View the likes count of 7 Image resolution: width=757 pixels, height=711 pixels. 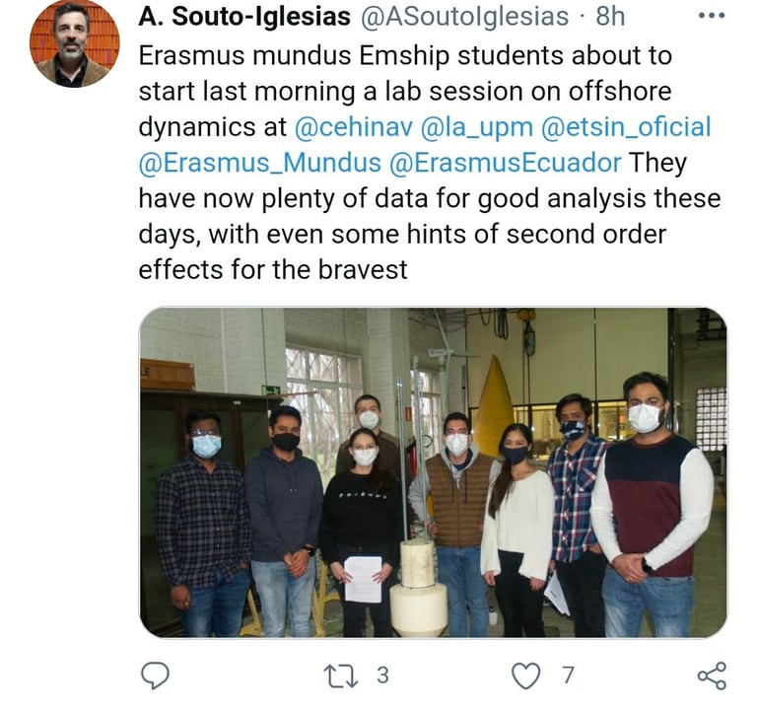point(568,675)
